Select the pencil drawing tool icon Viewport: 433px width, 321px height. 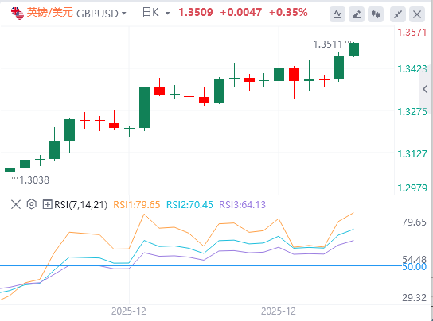pyautogui.click(x=357, y=14)
